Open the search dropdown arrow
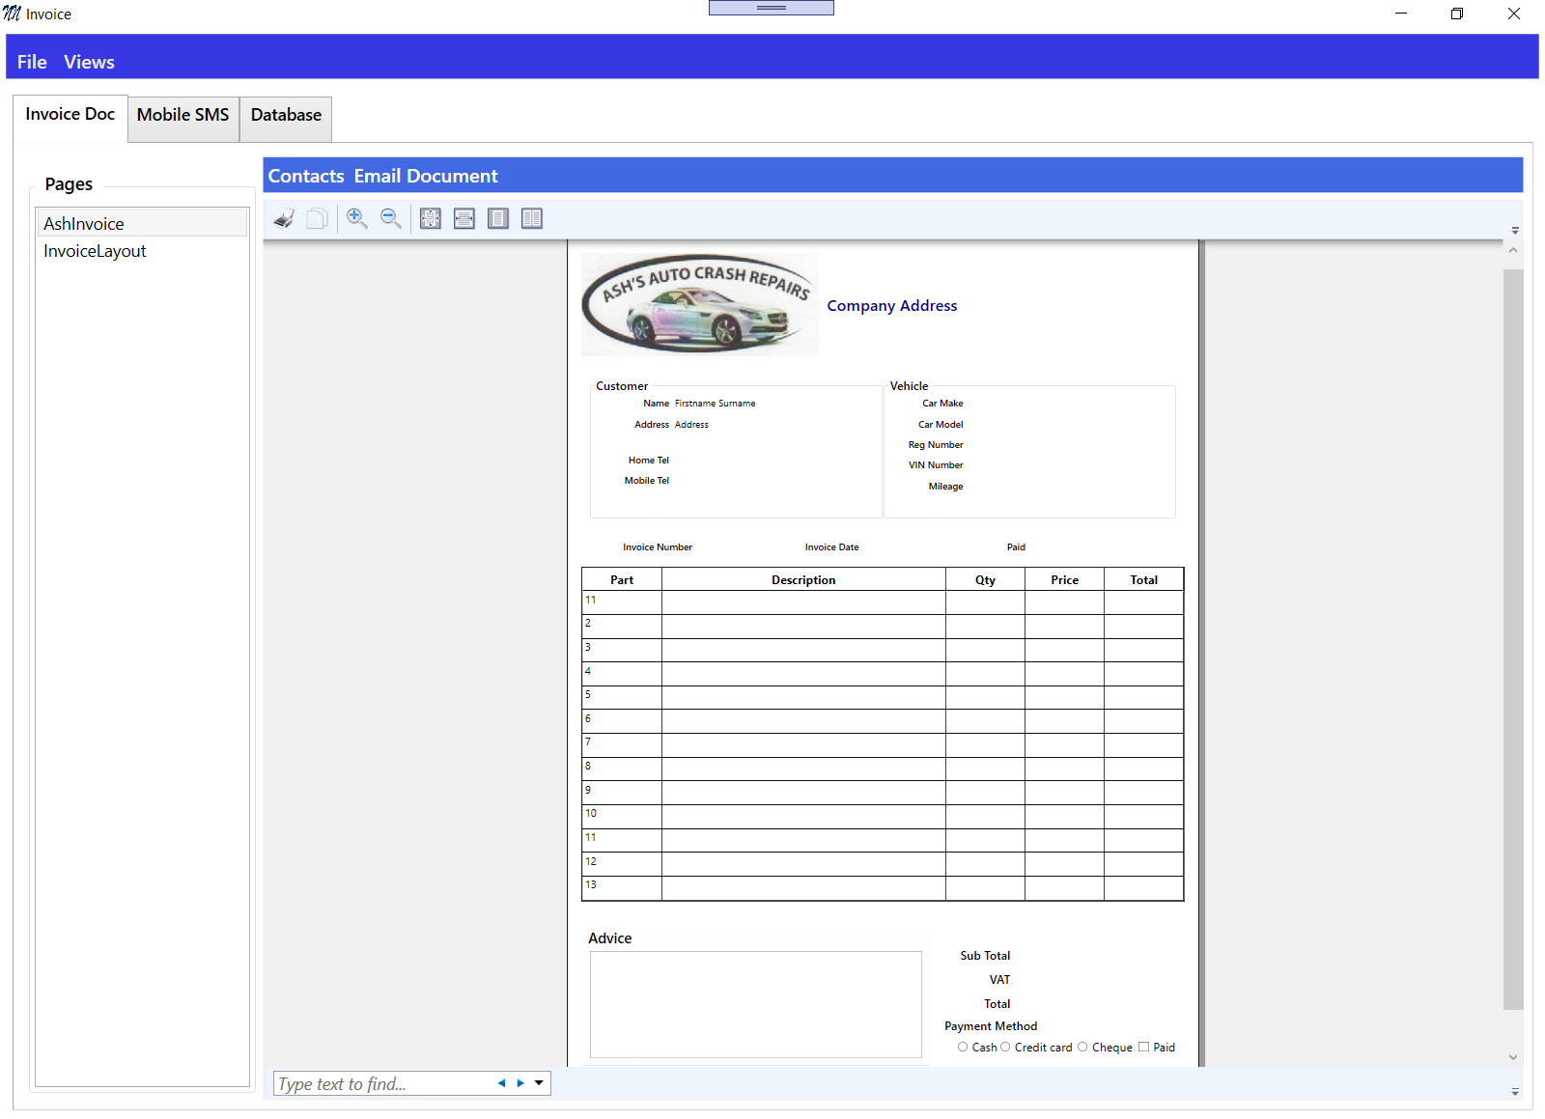Screen dimensions: 1545x1119 tap(539, 1083)
